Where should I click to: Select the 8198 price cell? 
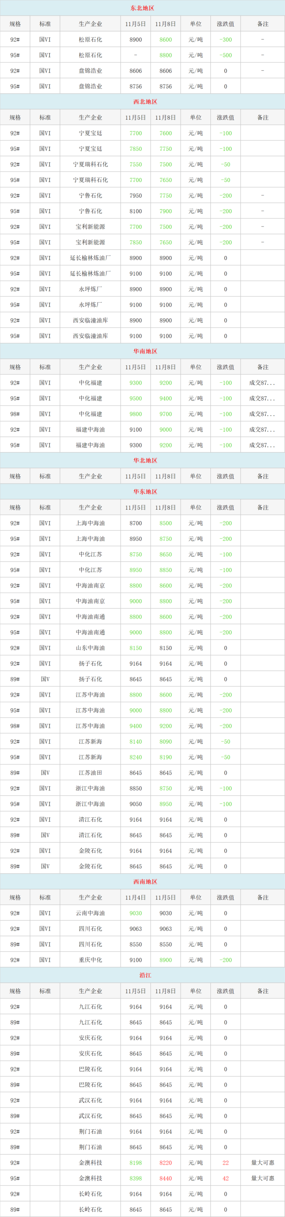click(x=136, y=1162)
